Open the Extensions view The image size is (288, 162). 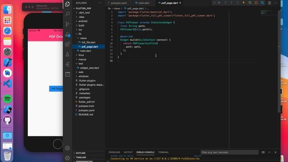click(x=67, y=44)
